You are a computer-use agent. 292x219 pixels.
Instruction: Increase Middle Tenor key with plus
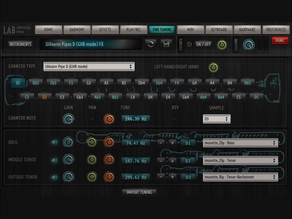click(x=172, y=161)
